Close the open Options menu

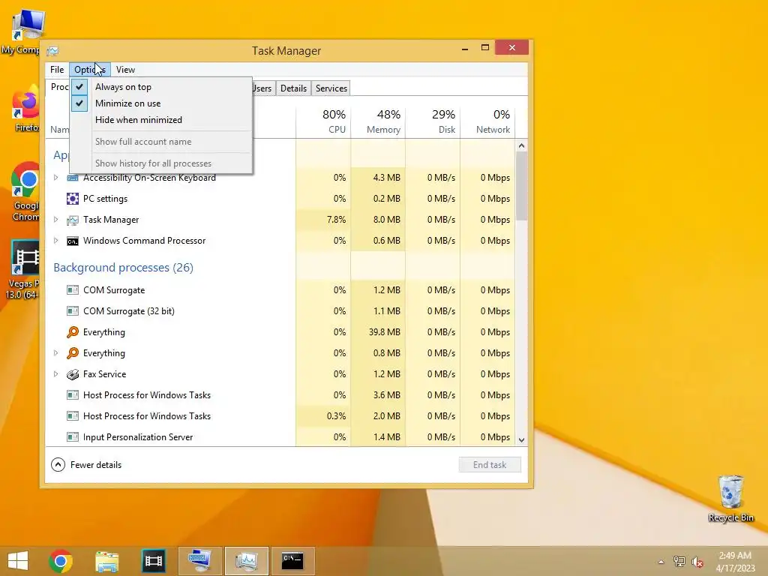[90, 70]
